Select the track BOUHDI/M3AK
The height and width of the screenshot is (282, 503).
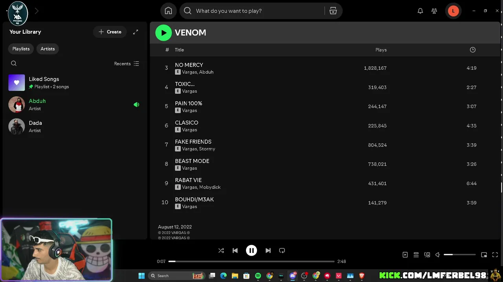coord(195,199)
